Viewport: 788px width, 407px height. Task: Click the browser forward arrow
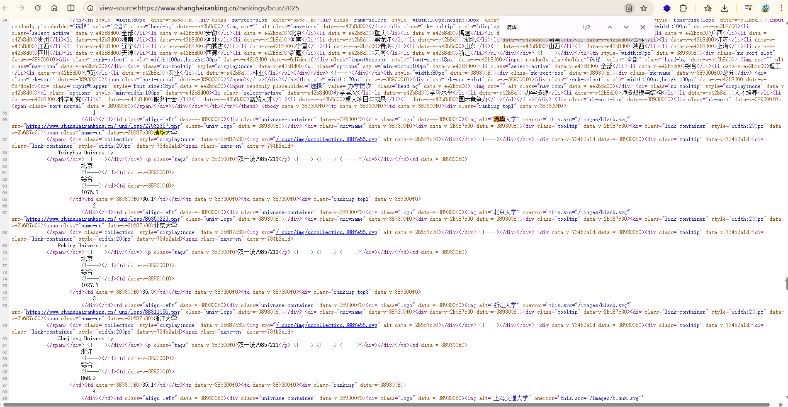pos(22,8)
